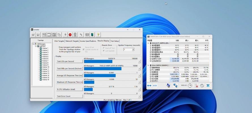The height and width of the screenshot is (113, 252).
Task: Switch to the Disk Targets tab
Action: (x=59, y=41)
